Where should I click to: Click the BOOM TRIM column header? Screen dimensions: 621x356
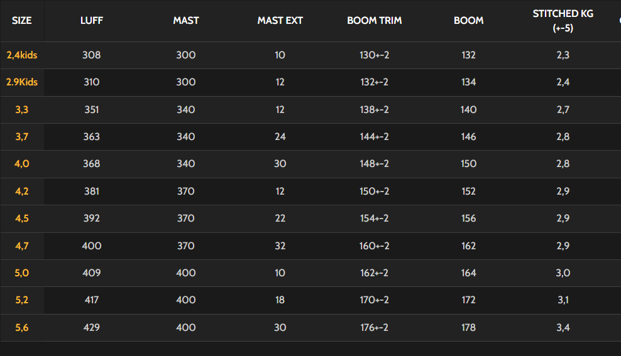click(375, 21)
